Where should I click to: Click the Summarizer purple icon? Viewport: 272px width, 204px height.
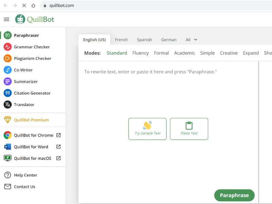tap(7, 82)
